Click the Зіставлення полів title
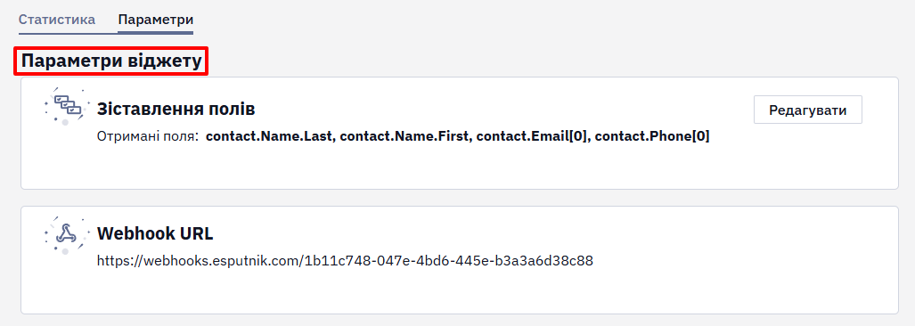Image resolution: width=915 pixels, height=326 pixels. tap(176, 109)
